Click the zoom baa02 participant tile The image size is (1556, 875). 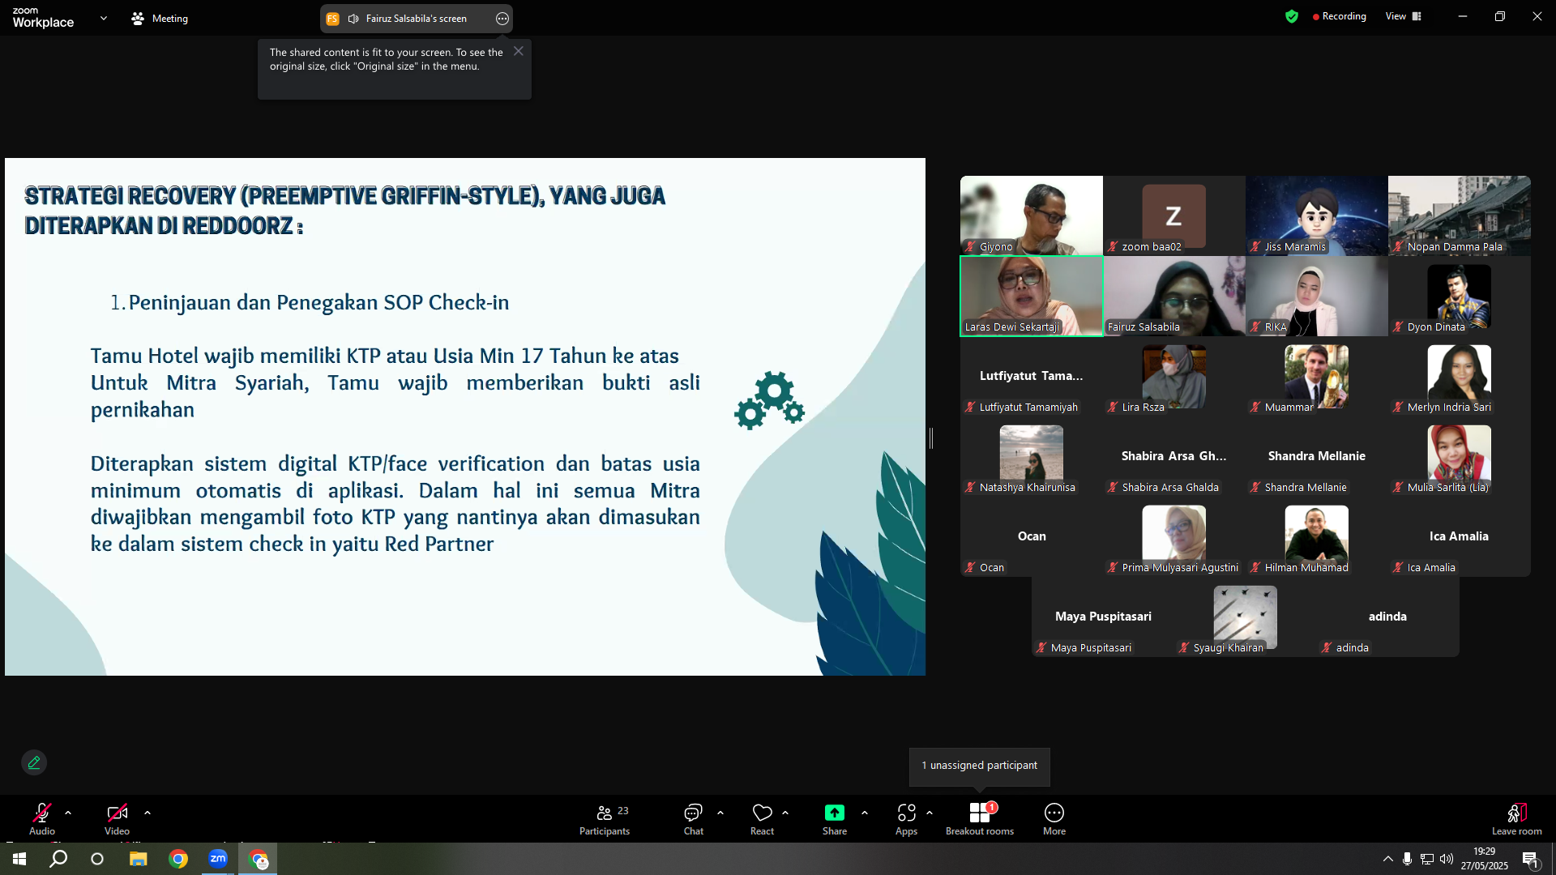(1174, 216)
